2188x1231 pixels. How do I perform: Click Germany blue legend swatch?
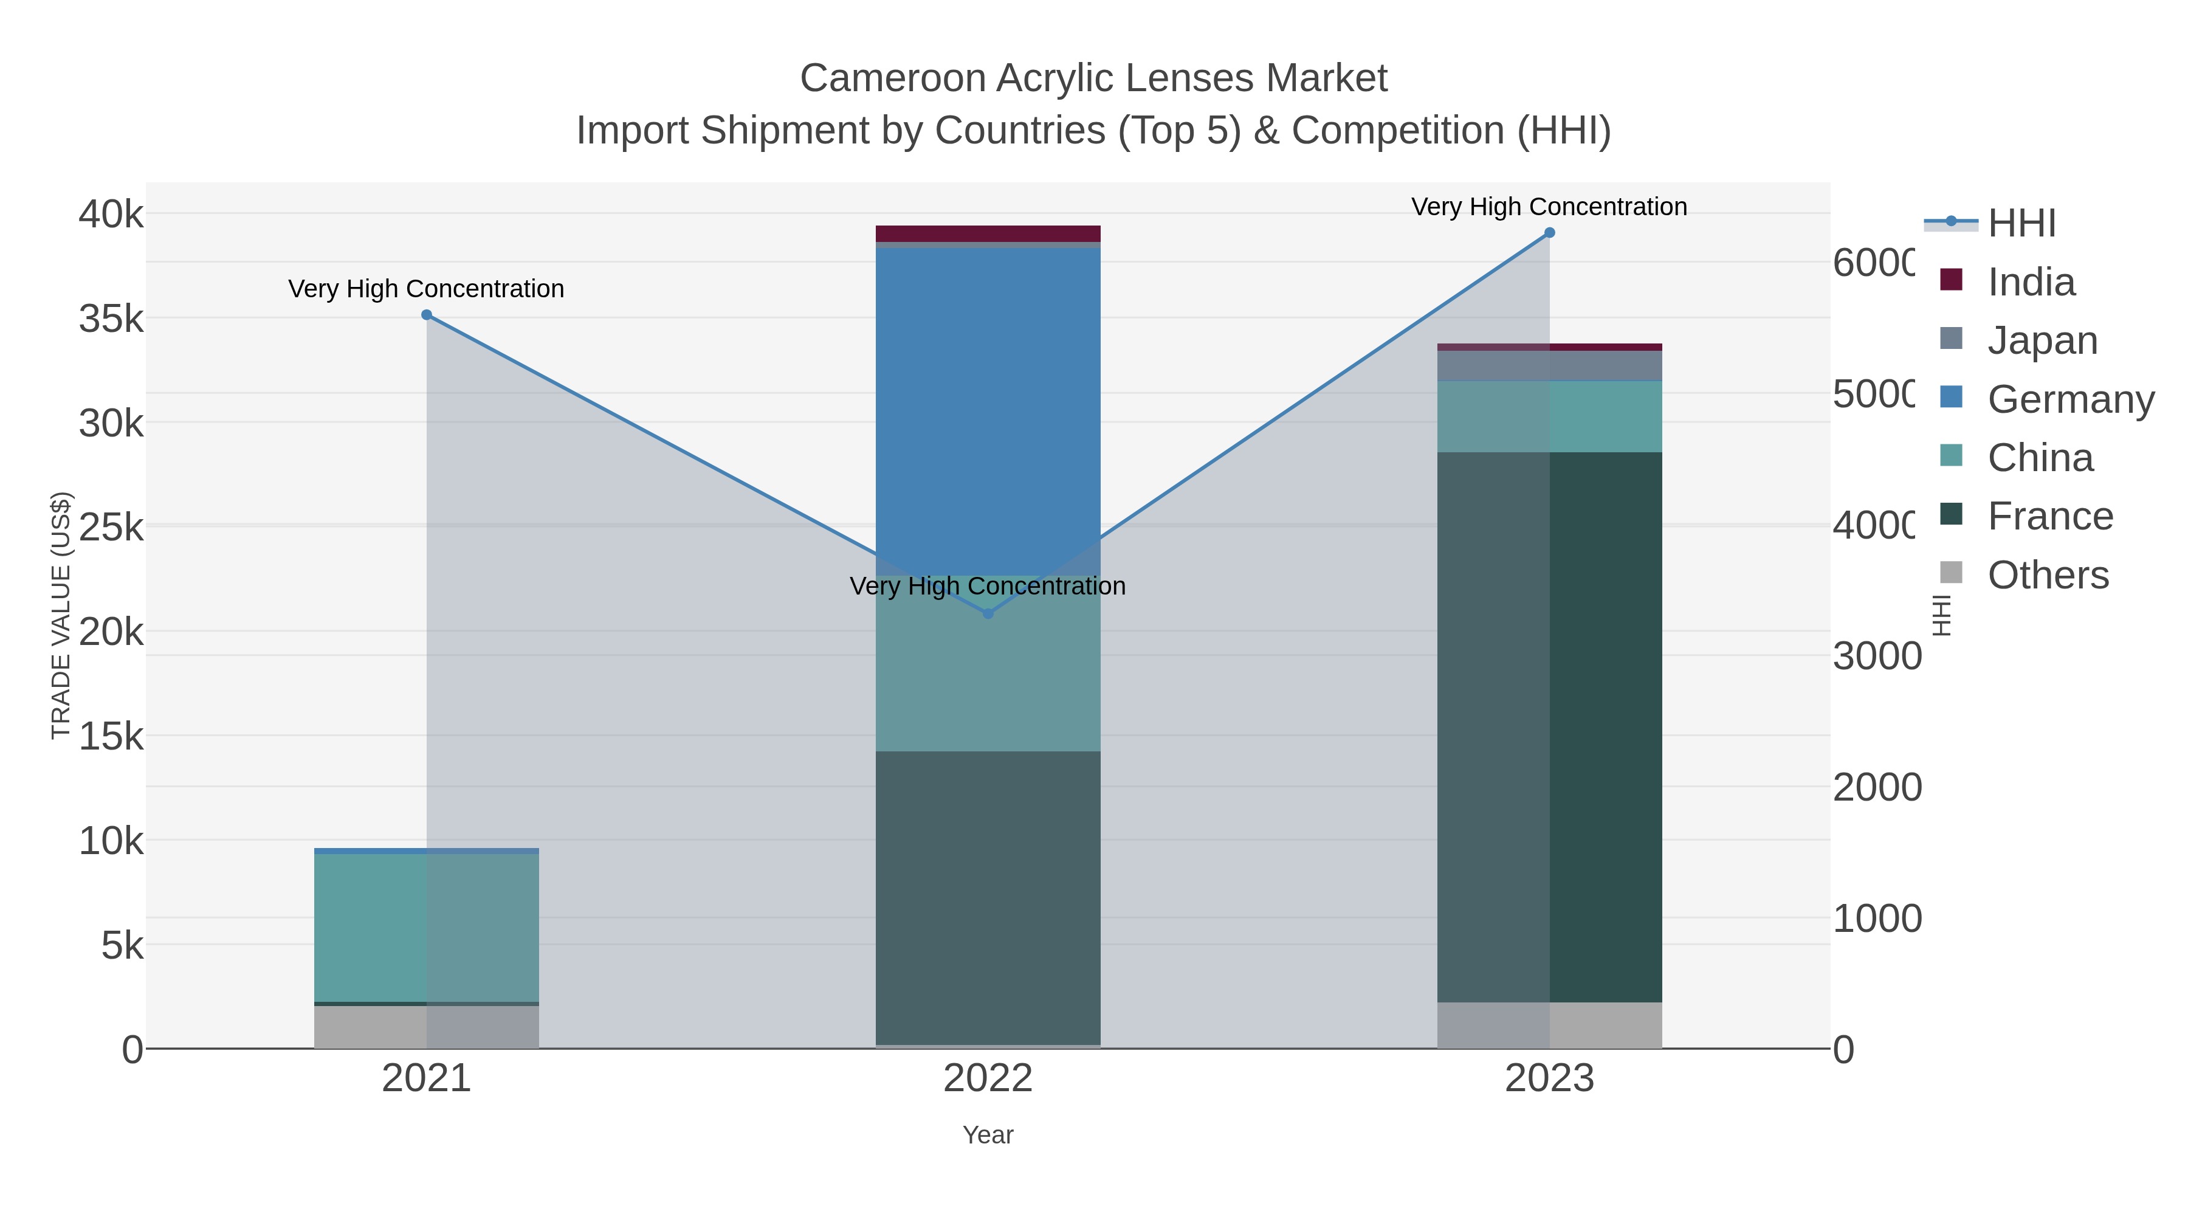tap(1952, 397)
